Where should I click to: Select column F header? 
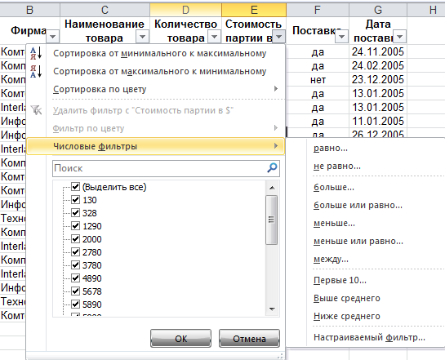tap(318, 10)
